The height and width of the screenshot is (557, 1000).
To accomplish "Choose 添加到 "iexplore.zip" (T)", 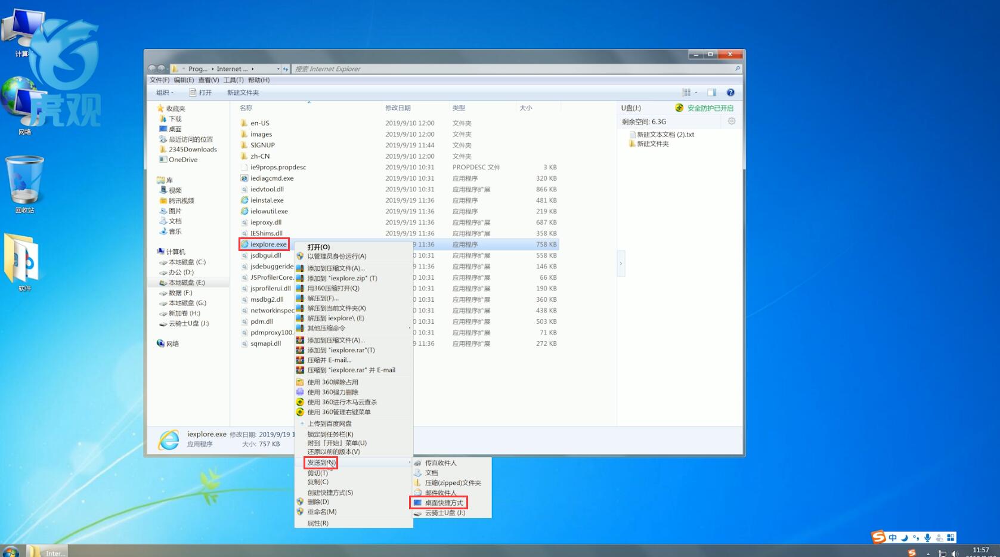I will pos(354,278).
